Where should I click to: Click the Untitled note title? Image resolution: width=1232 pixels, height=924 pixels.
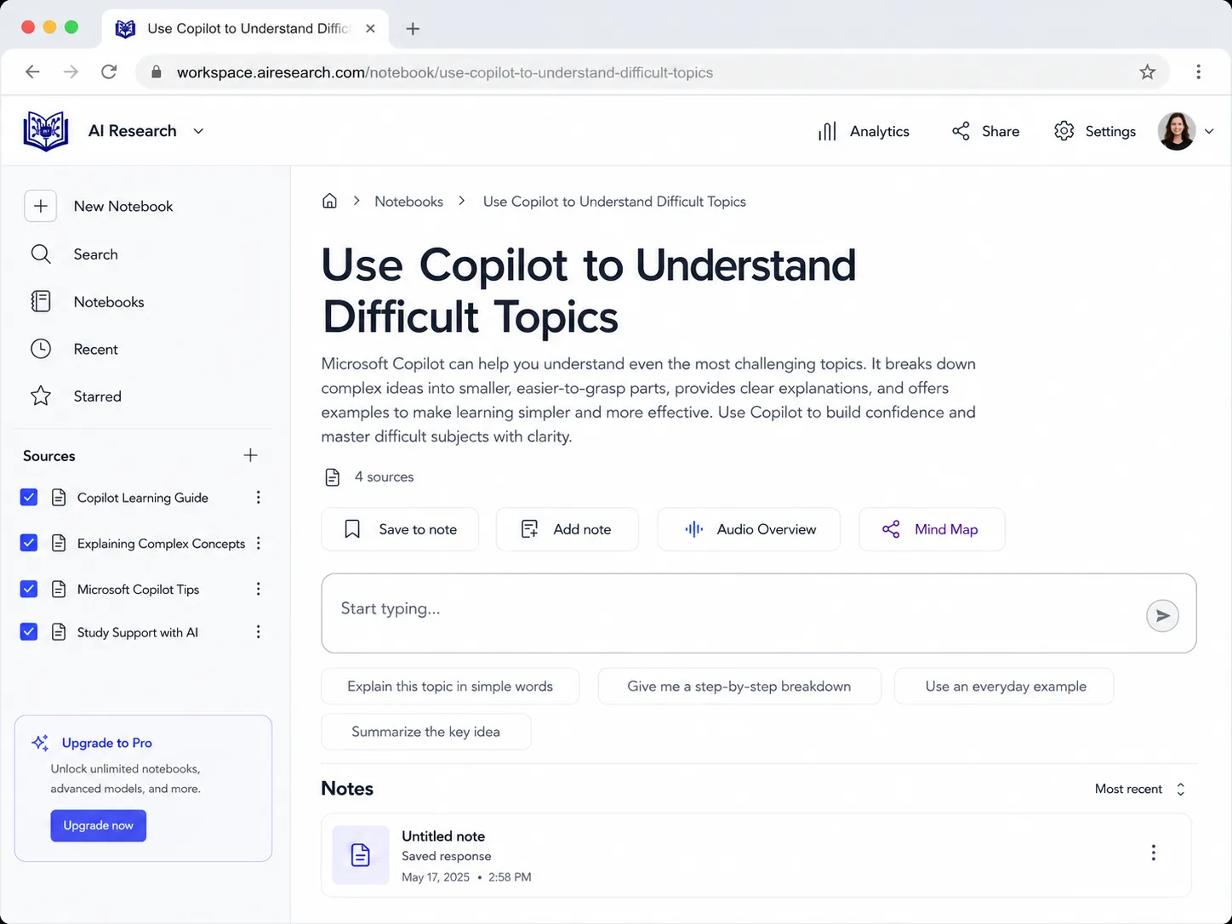443,836
